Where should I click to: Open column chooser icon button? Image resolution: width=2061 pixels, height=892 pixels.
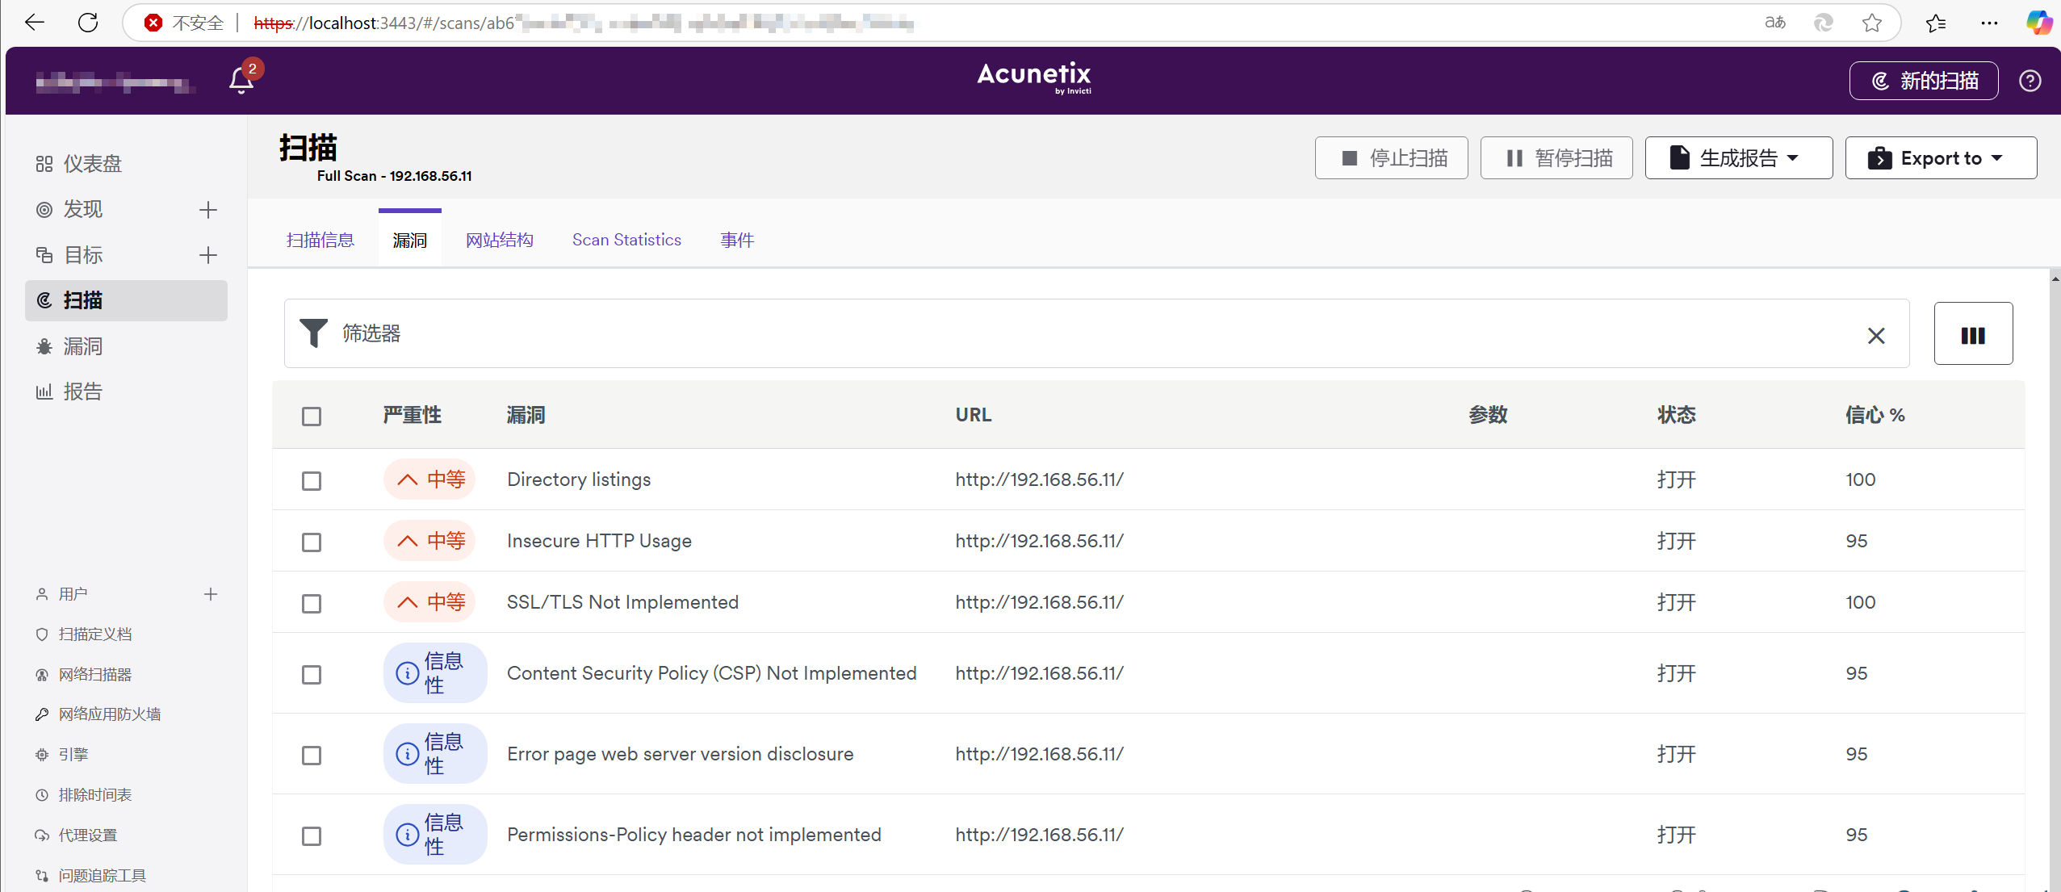[x=1972, y=335]
